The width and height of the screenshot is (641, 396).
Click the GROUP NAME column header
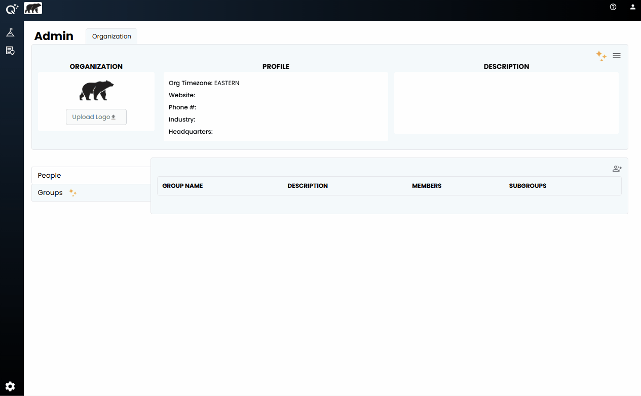click(x=182, y=186)
